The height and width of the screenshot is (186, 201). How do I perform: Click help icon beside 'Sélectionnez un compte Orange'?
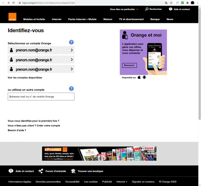71,42
